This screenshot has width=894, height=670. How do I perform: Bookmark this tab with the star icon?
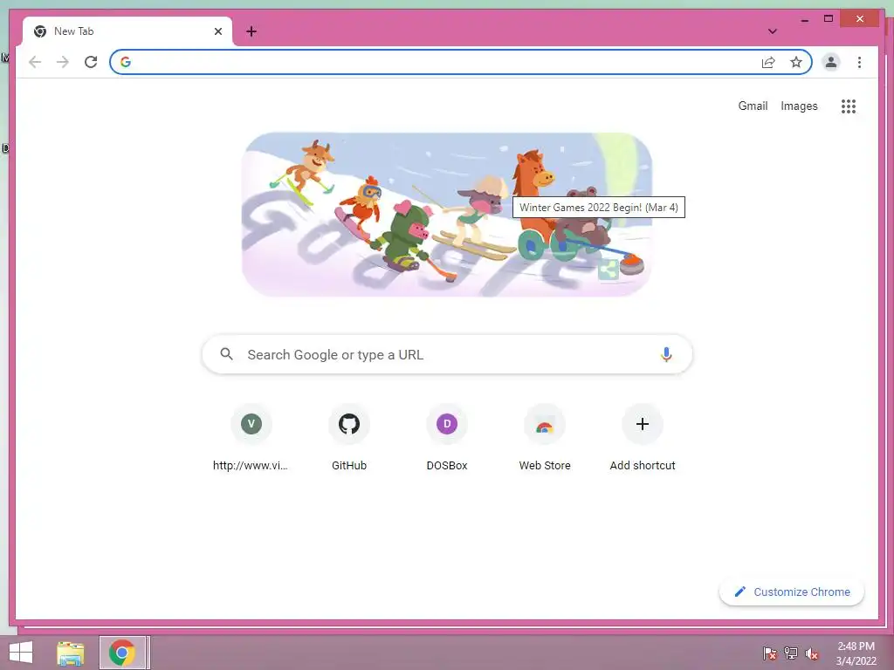pyautogui.click(x=796, y=62)
